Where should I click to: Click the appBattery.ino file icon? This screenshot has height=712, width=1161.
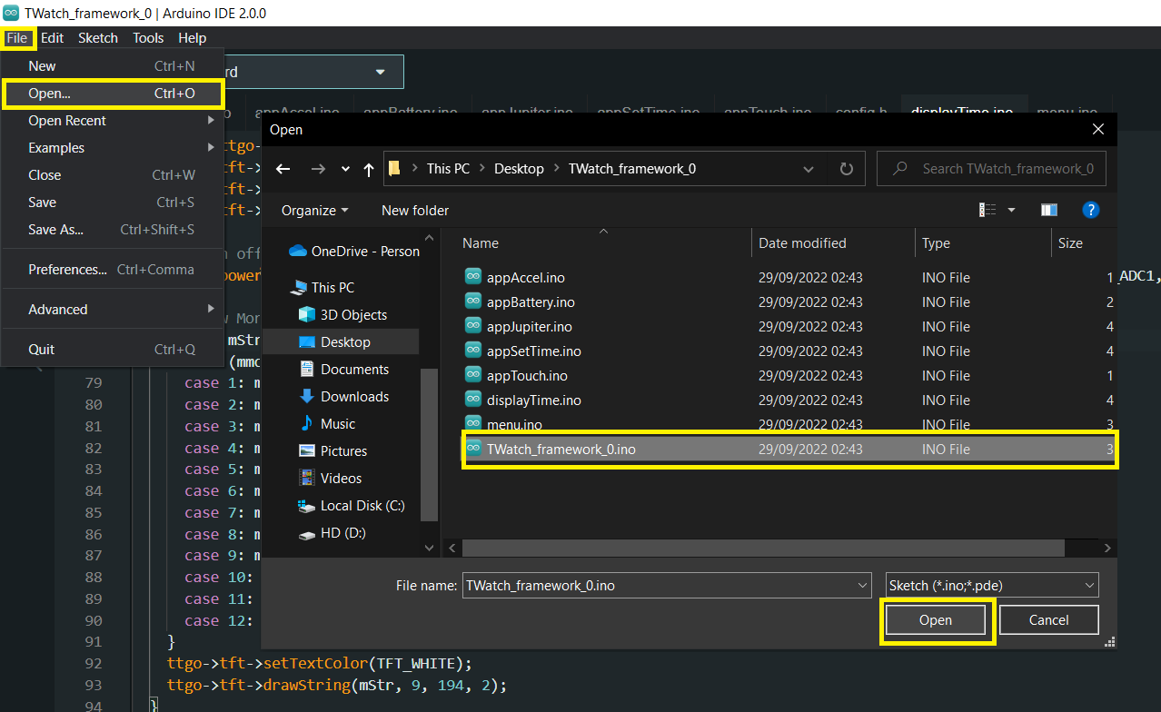pyautogui.click(x=472, y=302)
